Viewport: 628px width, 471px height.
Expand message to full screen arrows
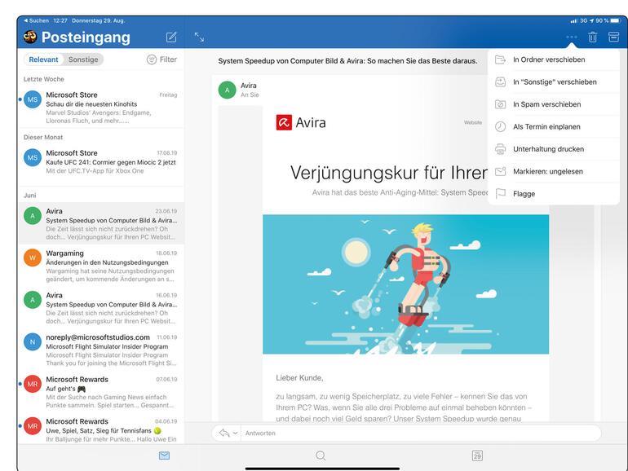point(200,37)
